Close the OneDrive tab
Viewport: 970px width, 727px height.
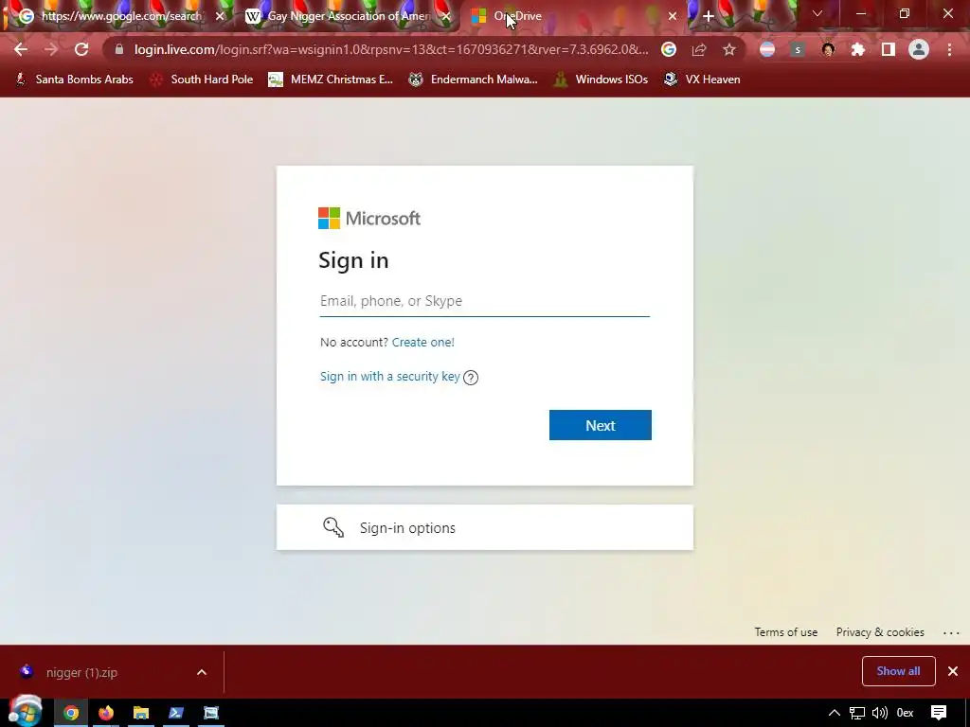click(673, 16)
